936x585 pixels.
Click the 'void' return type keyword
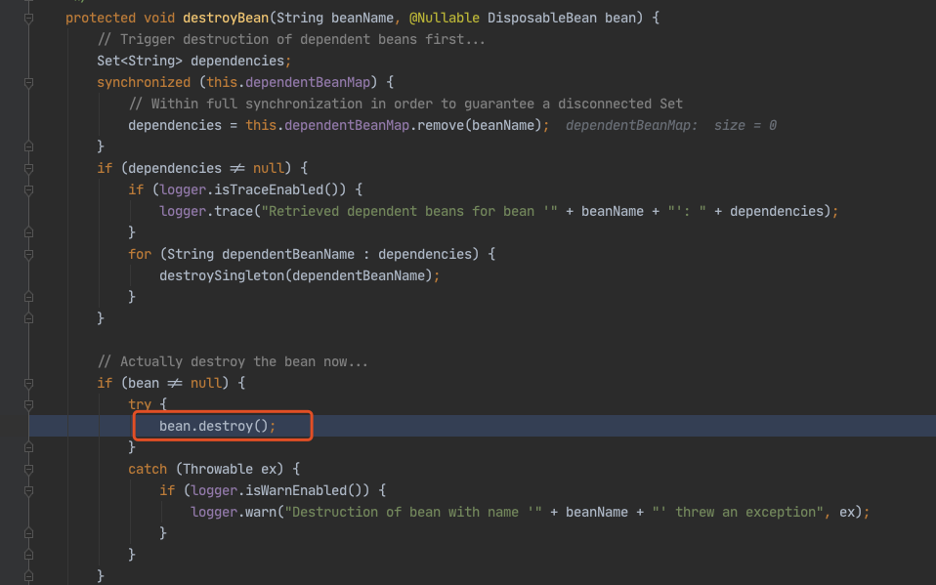pyautogui.click(x=159, y=18)
